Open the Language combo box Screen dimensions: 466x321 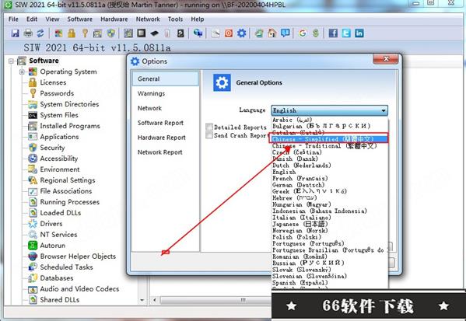point(329,110)
